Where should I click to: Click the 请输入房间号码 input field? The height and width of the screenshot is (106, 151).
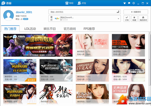85,12
